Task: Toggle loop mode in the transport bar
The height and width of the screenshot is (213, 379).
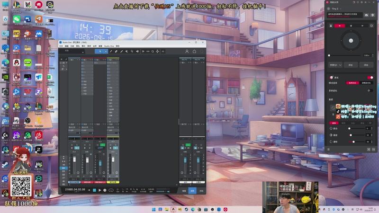Action: coord(111,190)
